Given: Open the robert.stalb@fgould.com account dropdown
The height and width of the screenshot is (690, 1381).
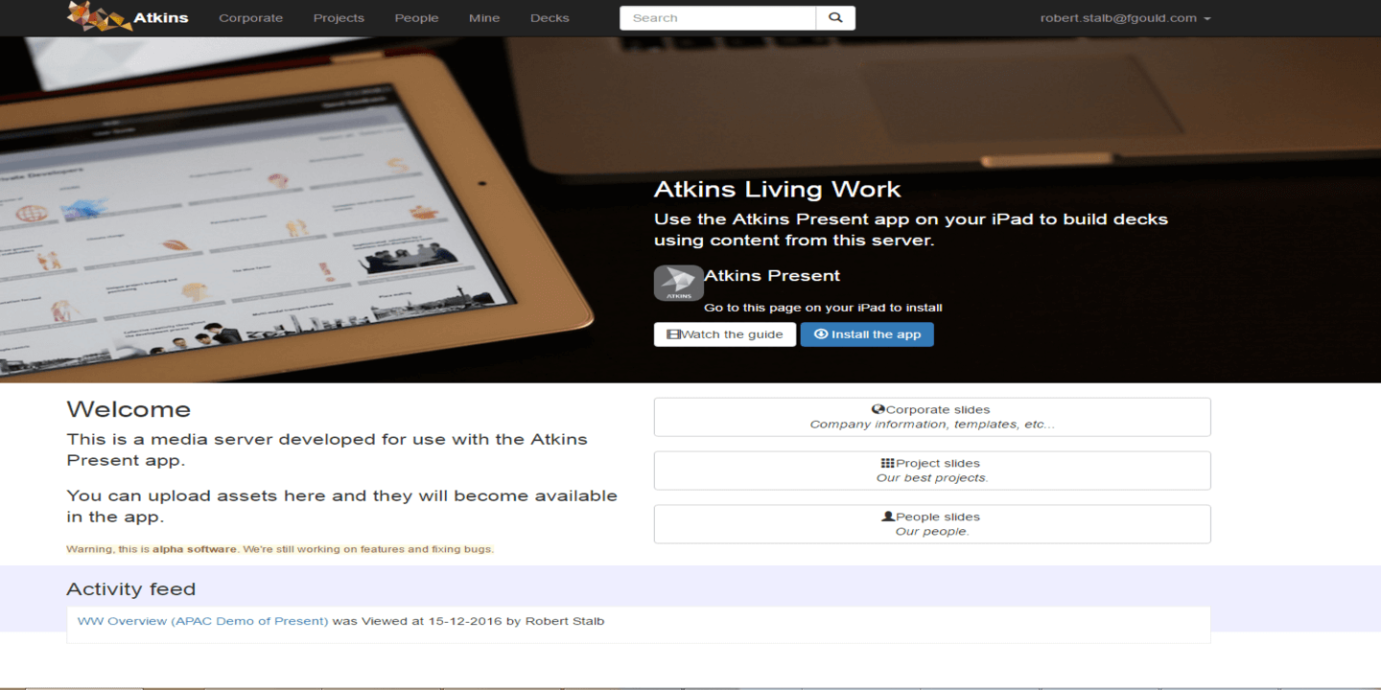Looking at the screenshot, I should click(1125, 18).
